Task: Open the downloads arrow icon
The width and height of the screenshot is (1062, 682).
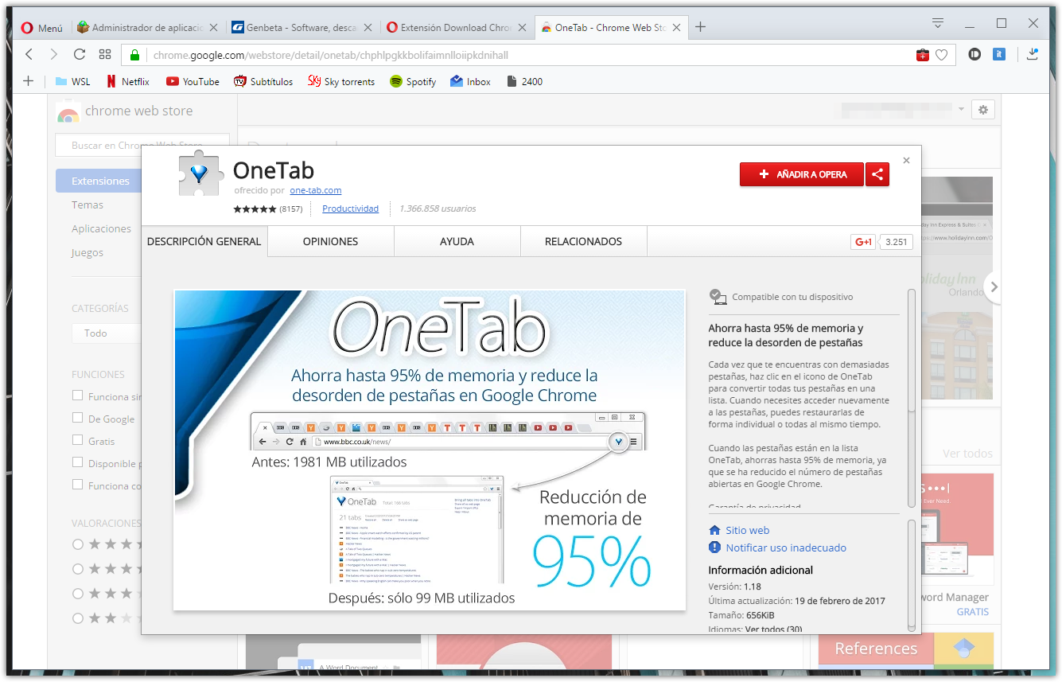Action: pyautogui.click(x=1033, y=55)
